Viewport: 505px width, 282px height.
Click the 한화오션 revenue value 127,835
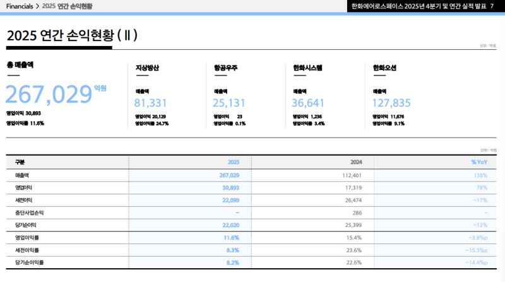391,103
